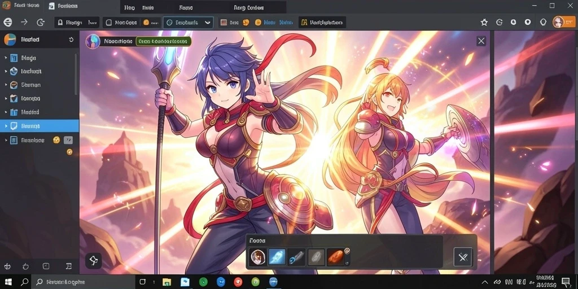This screenshot has height=289, width=578.
Task: Click the star favorite icon at top right
Action: [x=484, y=23]
